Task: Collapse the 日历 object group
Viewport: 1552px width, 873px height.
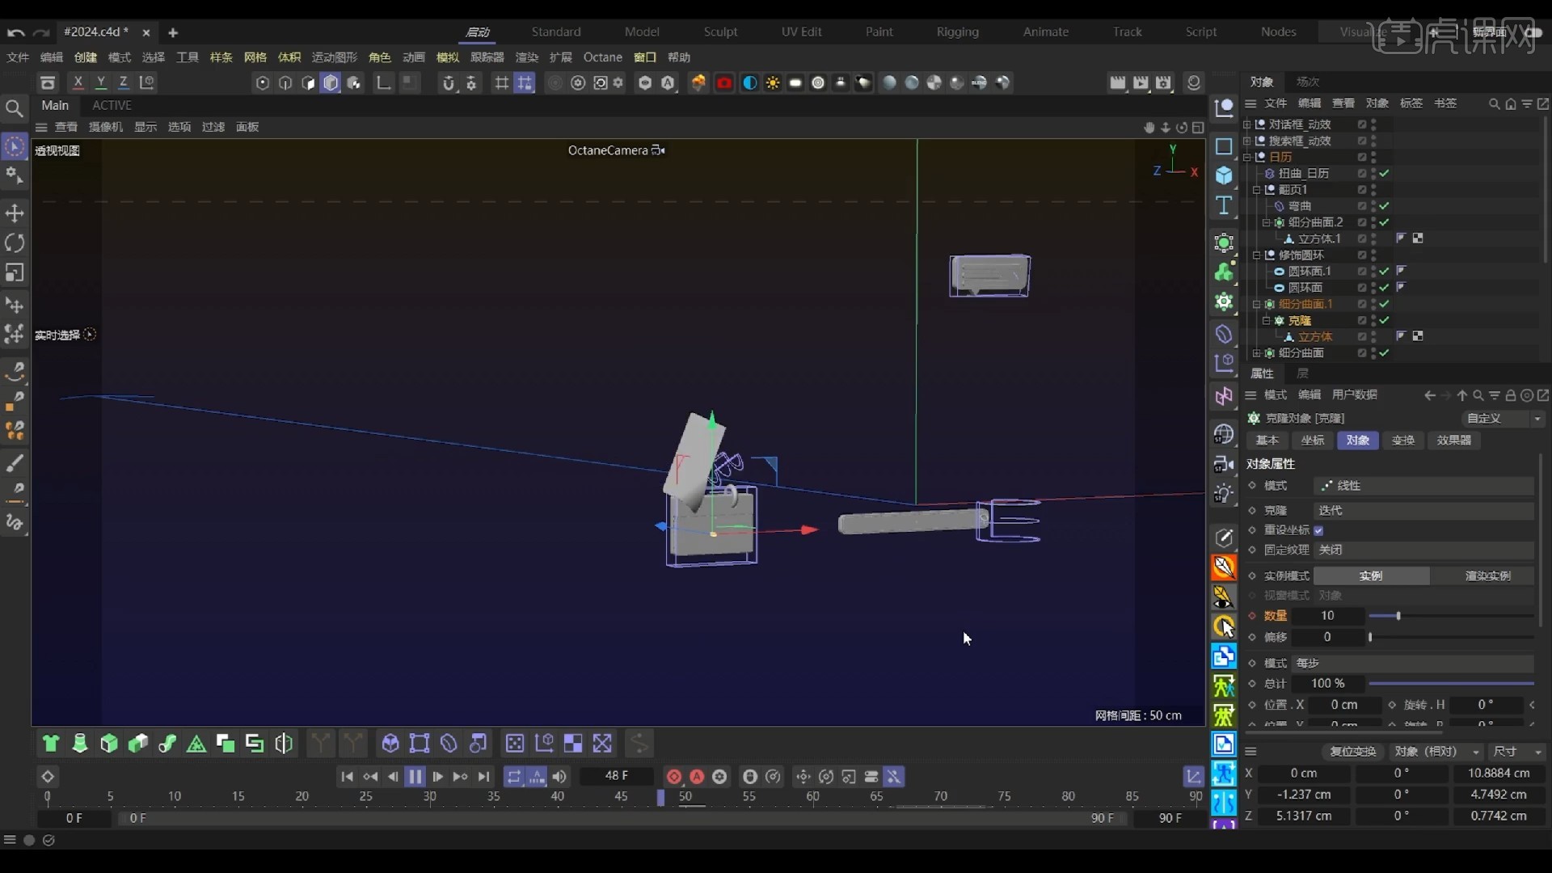Action: click(1246, 158)
